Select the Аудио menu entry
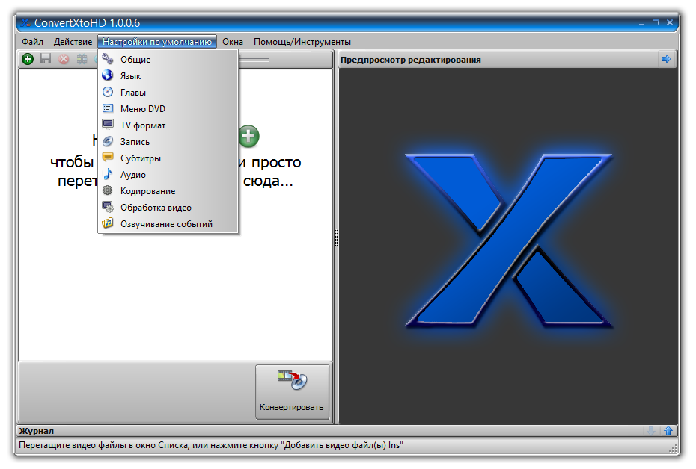This screenshot has width=696, height=469. (168, 175)
